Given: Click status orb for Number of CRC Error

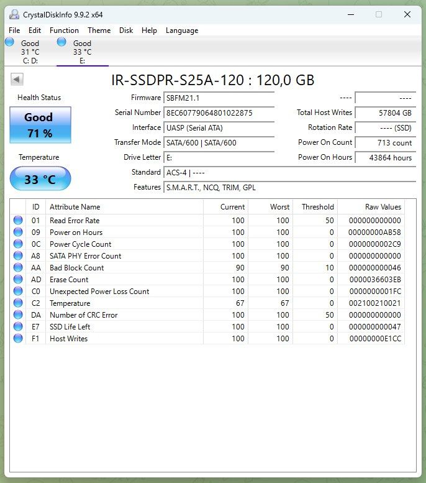Looking at the screenshot, I should point(18,315).
